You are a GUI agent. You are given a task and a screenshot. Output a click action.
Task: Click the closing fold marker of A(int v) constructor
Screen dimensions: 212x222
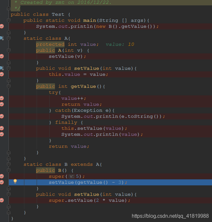coord(9,63)
